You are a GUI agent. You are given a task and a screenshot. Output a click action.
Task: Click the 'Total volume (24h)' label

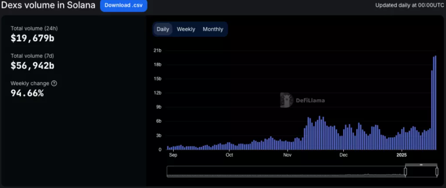tap(34, 28)
